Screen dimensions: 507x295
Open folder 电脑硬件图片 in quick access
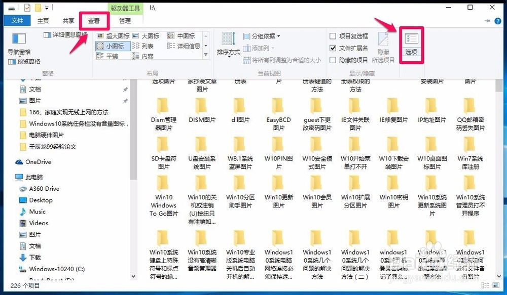click(42, 135)
